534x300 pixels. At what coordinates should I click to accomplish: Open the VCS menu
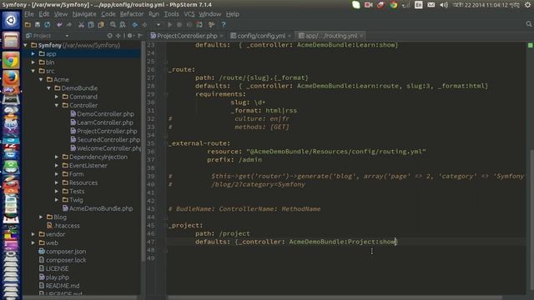[189, 14]
